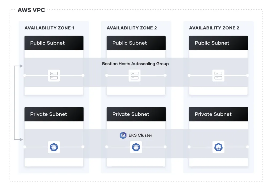Screen dimensions: 274x189
Task: Click the Kubernetes wheel icon in the rightmost zone
Action: [x=218, y=147]
